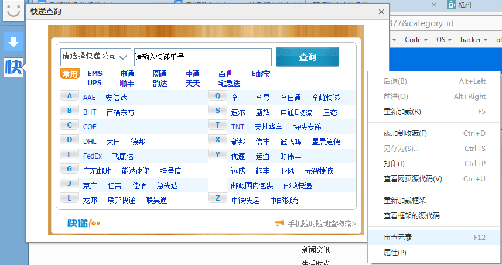Open the 新闻资讯 link on the page behind
502x265 pixels.
pos(316,250)
